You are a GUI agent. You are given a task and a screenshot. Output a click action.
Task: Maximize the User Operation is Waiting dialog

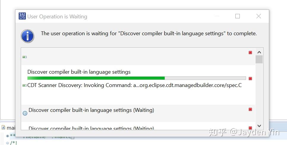point(237,16)
